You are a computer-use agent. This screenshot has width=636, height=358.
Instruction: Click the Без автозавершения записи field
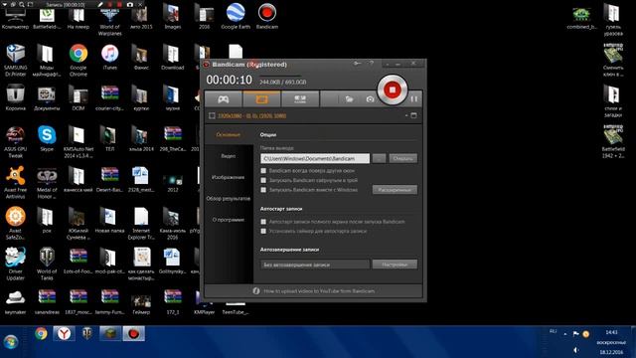coord(315,265)
